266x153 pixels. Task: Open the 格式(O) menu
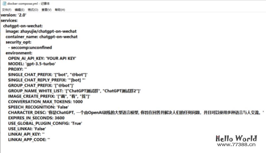click(x=33, y=10)
